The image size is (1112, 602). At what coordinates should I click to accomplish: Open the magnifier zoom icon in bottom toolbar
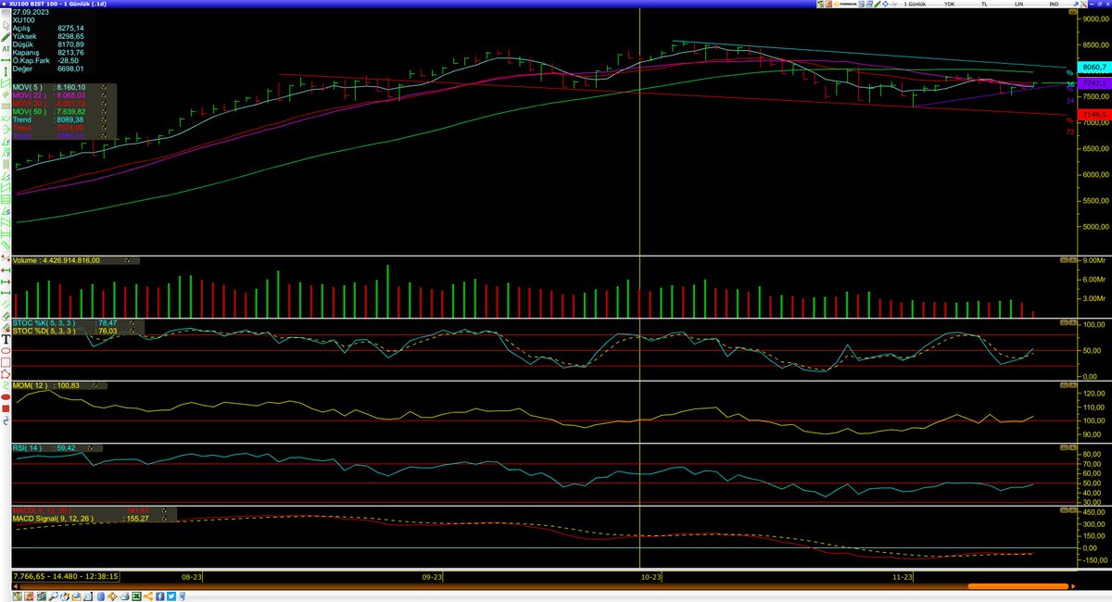[53, 596]
